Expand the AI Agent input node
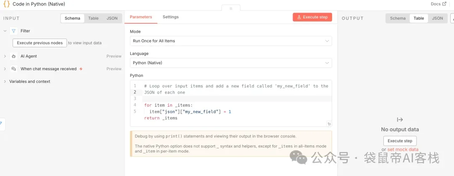The width and height of the screenshot is (454, 176). coord(5,56)
